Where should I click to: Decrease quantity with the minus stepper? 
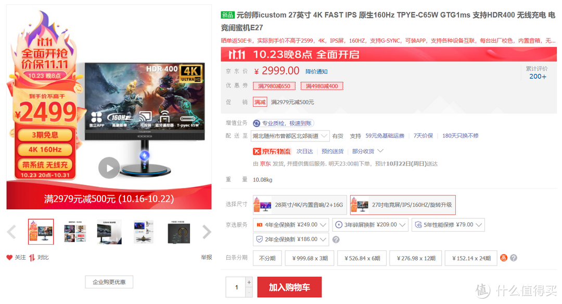pyautogui.click(x=249, y=292)
